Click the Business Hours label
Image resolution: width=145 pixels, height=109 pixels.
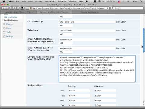coord(35,85)
